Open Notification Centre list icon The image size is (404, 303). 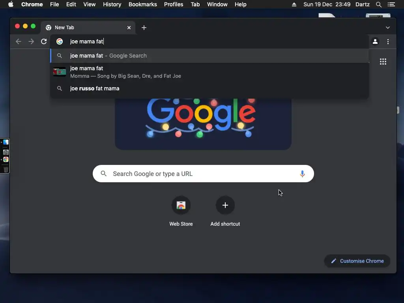tap(391, 4)
